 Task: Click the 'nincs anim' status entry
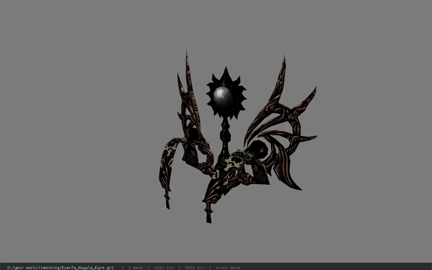pos(228,268)
